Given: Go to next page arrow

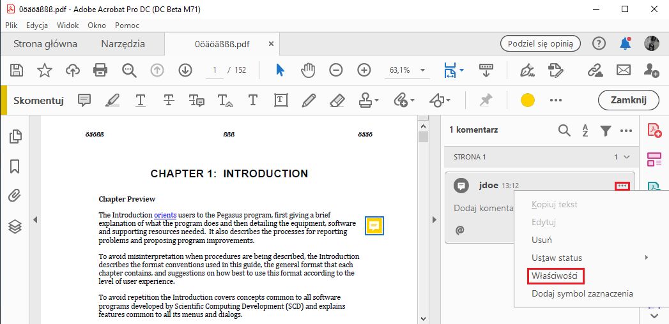Looking at the screenshot, I should [x=185, y=70].
